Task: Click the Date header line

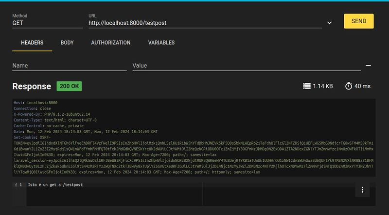Action: (86, 132)
